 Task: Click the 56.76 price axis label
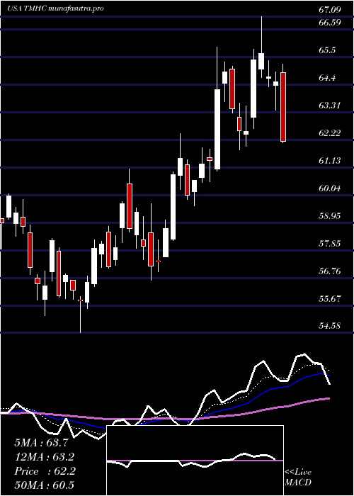coord(330,271)
